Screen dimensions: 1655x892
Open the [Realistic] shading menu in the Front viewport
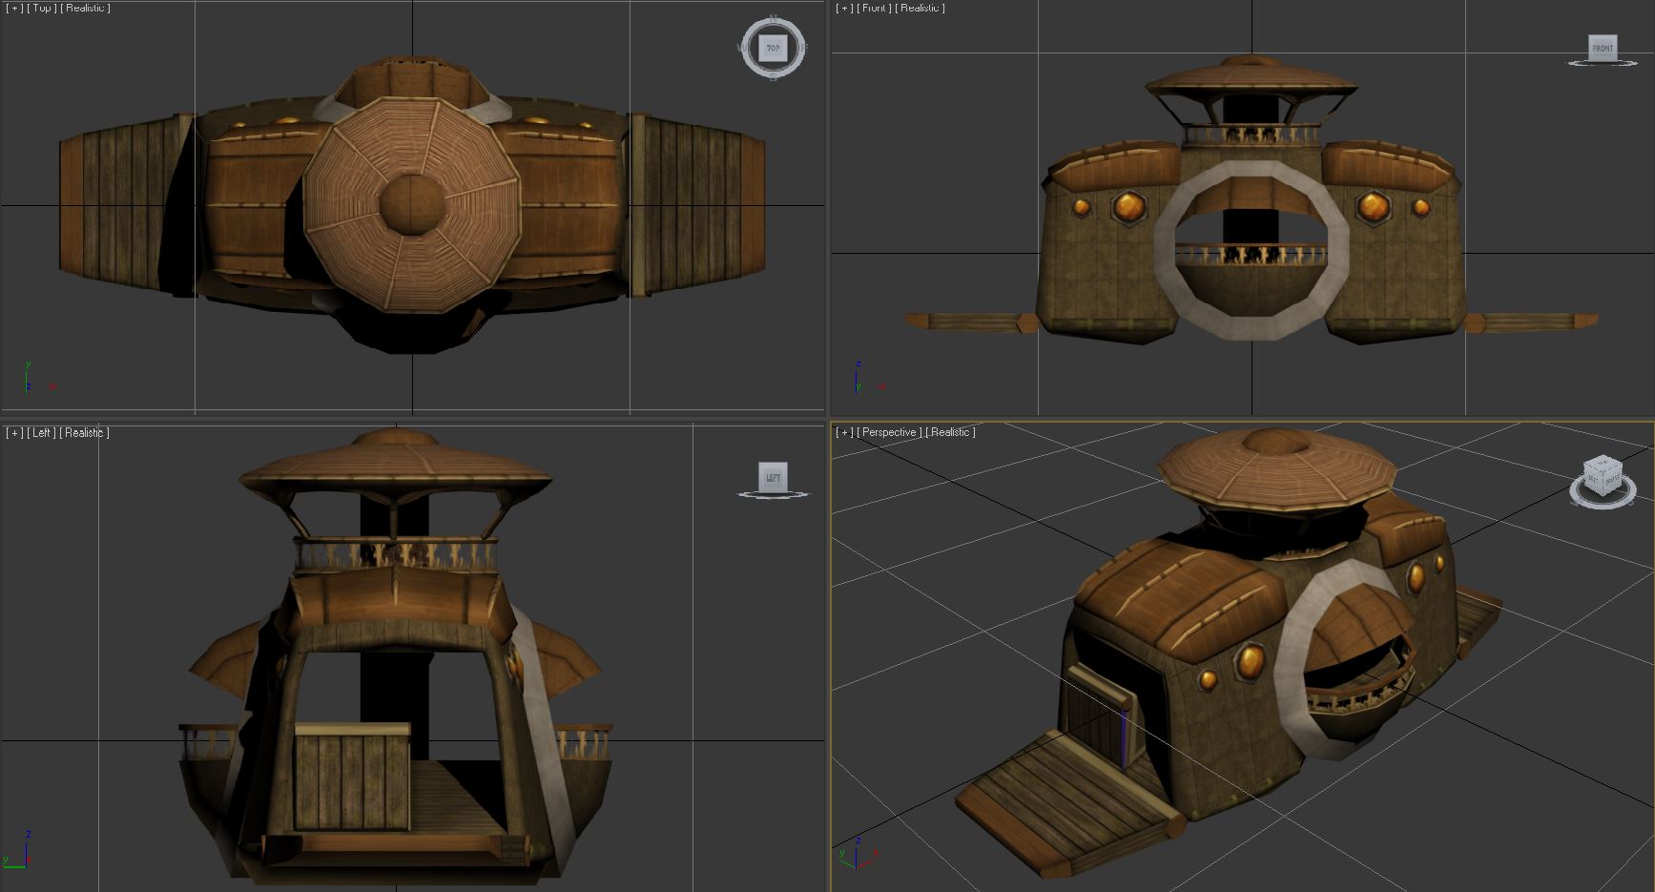point(921,8)
